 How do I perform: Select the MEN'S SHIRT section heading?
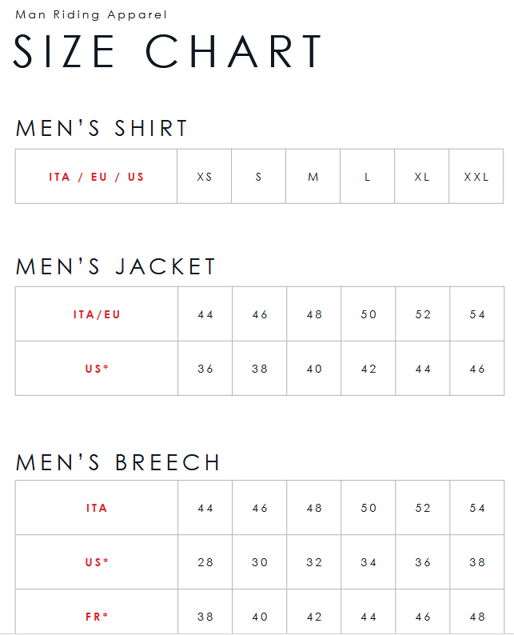click(x=102, y=128)
